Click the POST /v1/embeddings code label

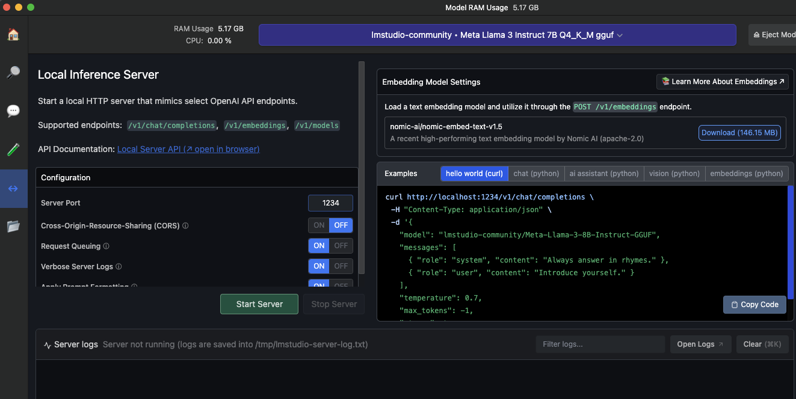(615, 106)
